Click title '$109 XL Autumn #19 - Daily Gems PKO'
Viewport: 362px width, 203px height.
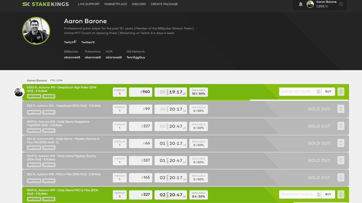click(x=62, y=192)
